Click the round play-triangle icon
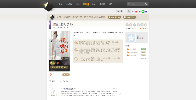This screenshot has height=100, width=196. [x=134, y=25]
